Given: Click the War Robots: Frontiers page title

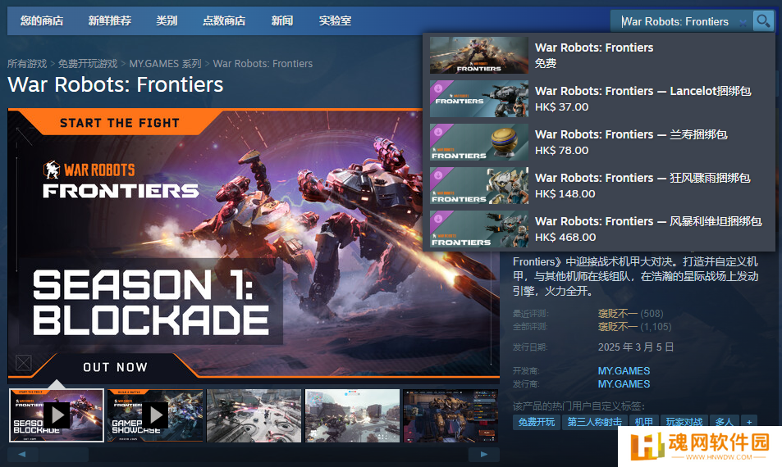Looking at the screenshot, I should 116,84.
